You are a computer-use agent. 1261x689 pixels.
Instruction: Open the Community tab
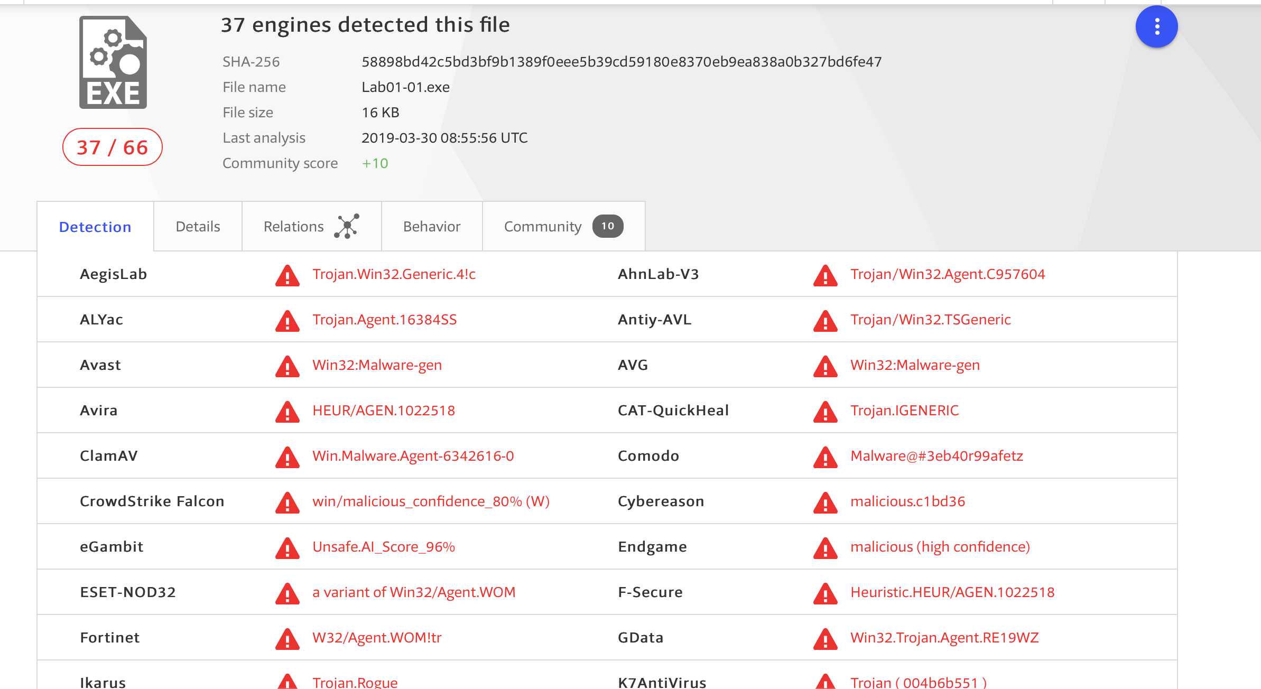542,227
